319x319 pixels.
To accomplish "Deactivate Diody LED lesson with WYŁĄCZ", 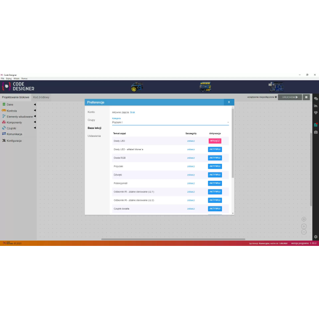I will (x=215, y=141).
